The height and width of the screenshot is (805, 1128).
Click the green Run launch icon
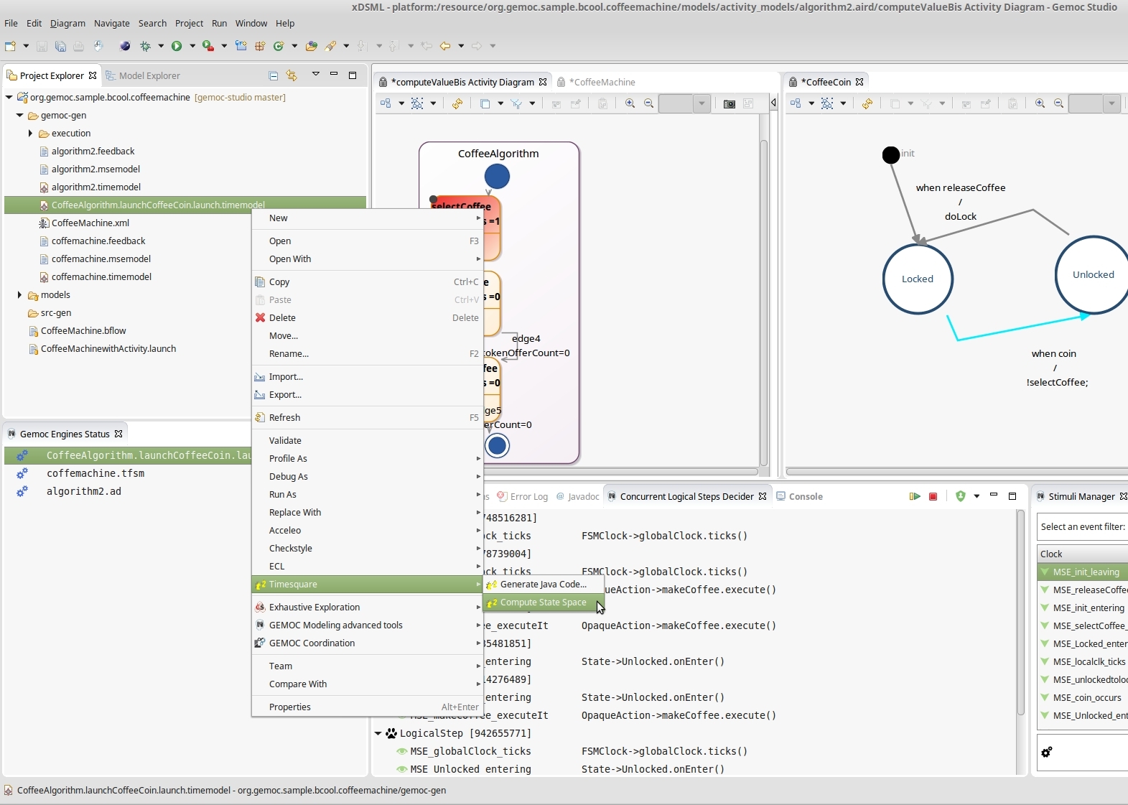tap(177, 46)
